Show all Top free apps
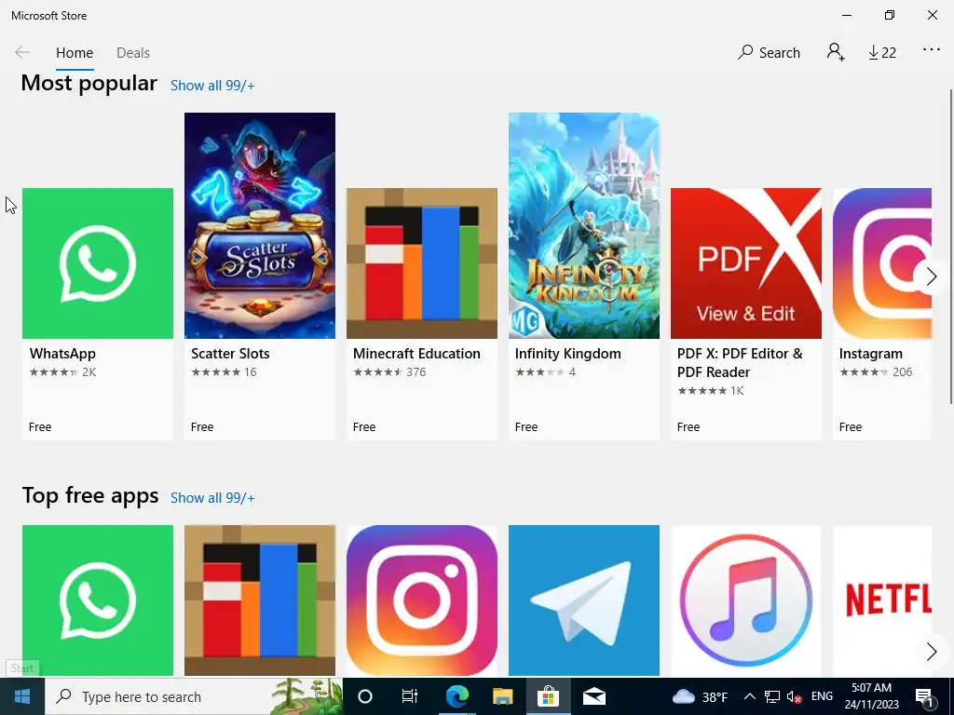The width and height of the screenshot is (954, 715). (212, 498)
